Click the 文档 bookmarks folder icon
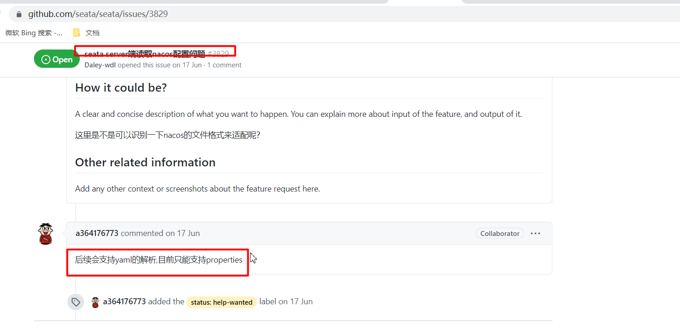 click(77, 33)
